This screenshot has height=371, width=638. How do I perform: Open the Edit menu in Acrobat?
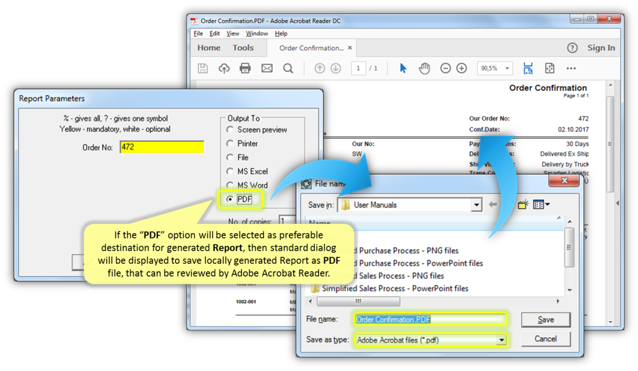tap(214, 33)
